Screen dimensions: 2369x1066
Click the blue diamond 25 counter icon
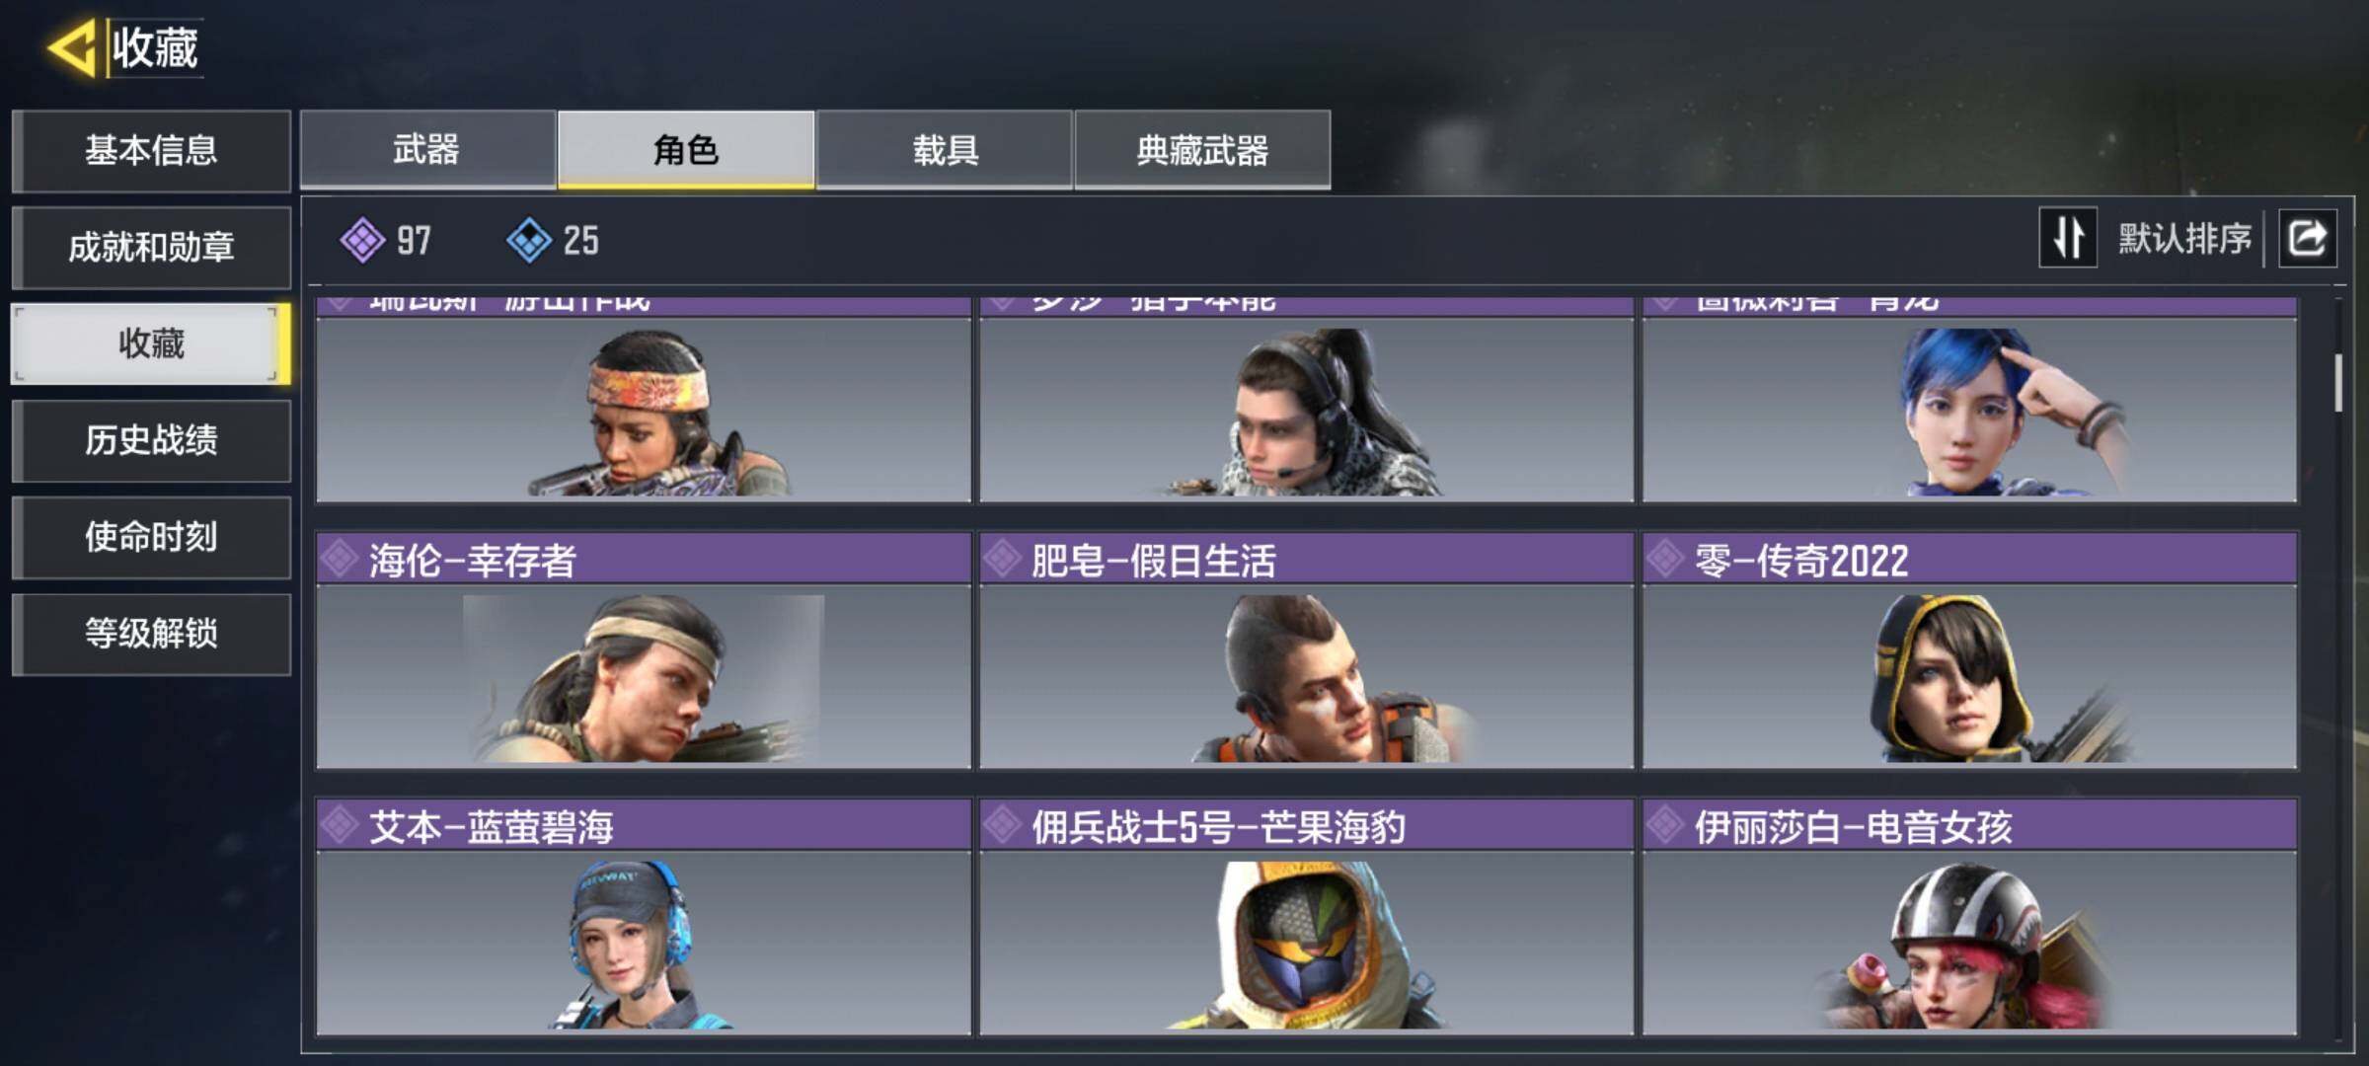pos(529,240)
